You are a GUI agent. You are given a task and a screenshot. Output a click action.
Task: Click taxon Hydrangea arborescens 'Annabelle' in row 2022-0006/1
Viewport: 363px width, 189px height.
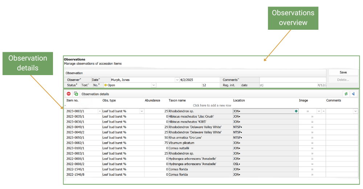[x=192, y=159]
